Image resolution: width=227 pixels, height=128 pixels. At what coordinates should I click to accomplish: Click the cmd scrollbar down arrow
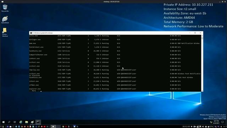202,91
